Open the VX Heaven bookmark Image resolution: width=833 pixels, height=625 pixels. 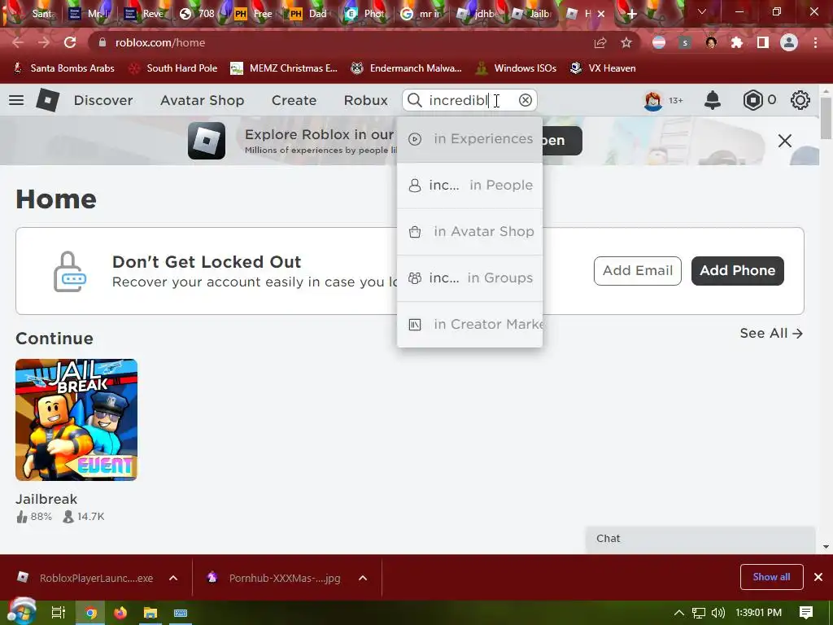click(x=603, y=68)
